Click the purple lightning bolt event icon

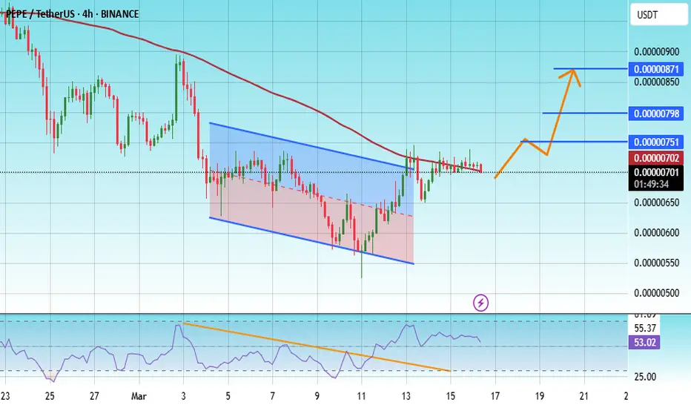click(480, 303)
